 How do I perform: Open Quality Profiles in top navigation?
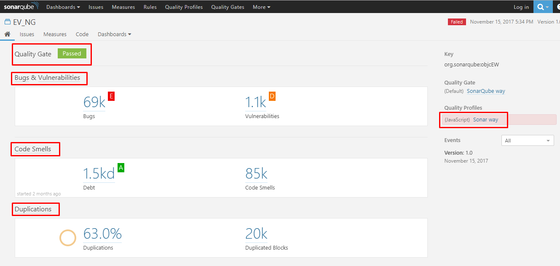point(184,7)
